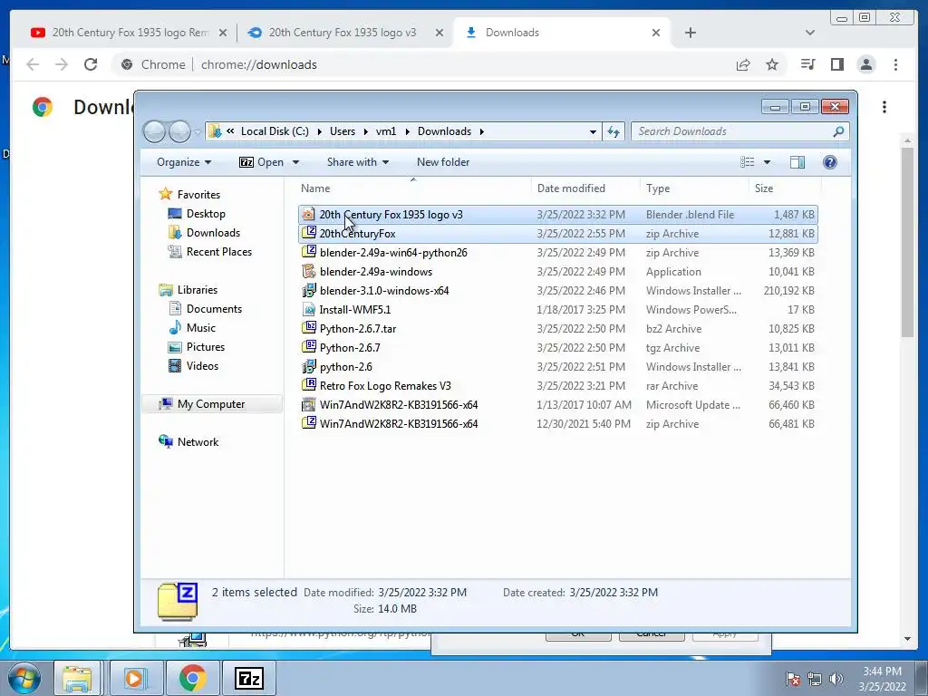928x696 pixels.
Task: Open the Organize dropdown menu
Action: (x=184, y=162)
